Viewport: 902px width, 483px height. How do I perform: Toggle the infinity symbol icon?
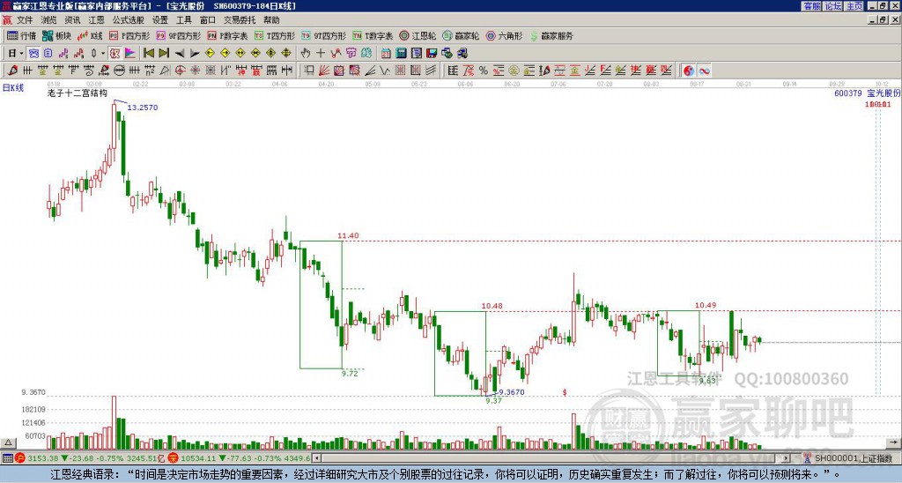click(x=704, y=71)
